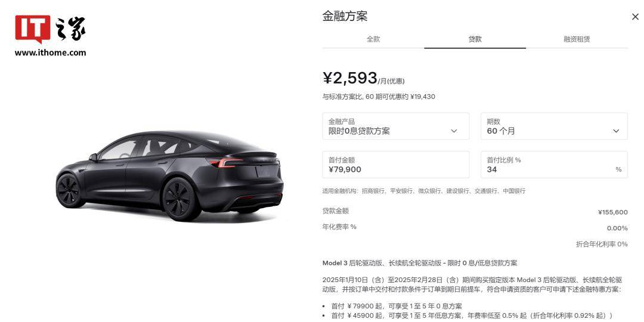Open the www.ithome.com website link
This screenshot has height=322, width=644.
[50, 52]
